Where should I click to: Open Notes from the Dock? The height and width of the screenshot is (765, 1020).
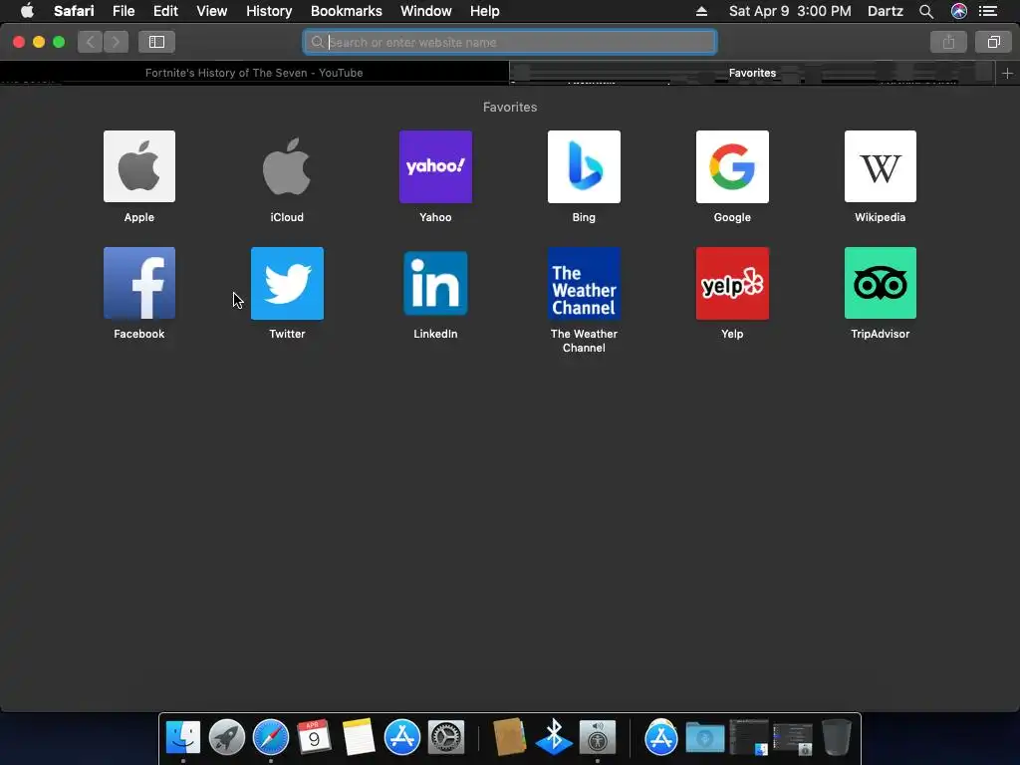coord(359,737)
